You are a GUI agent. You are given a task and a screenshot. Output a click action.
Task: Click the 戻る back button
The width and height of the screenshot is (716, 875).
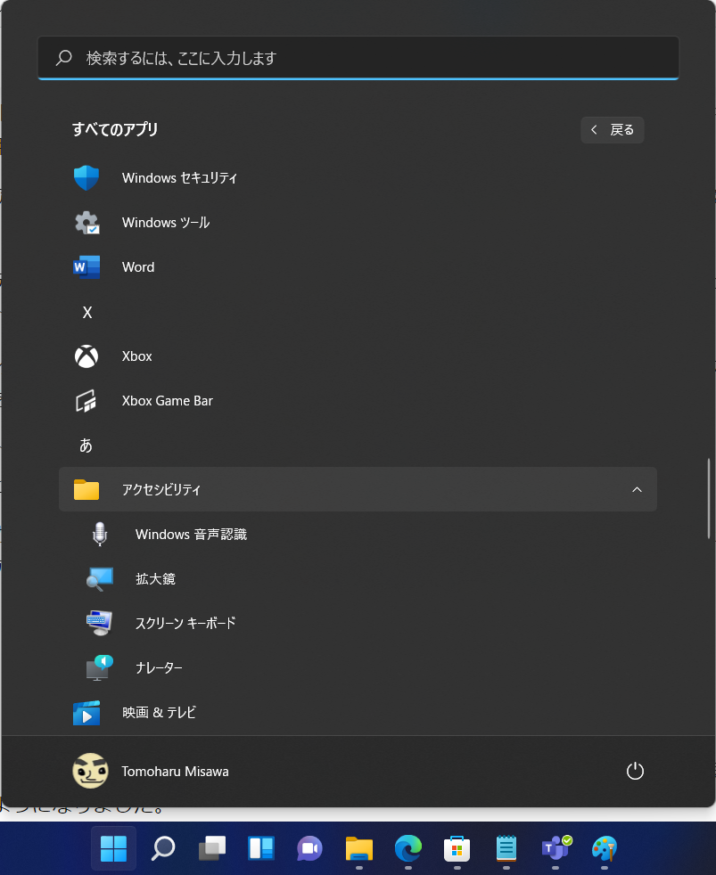coord(612,130)
